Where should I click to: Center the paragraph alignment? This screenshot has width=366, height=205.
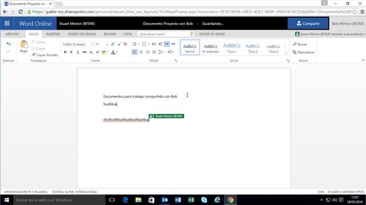(141, 52)
